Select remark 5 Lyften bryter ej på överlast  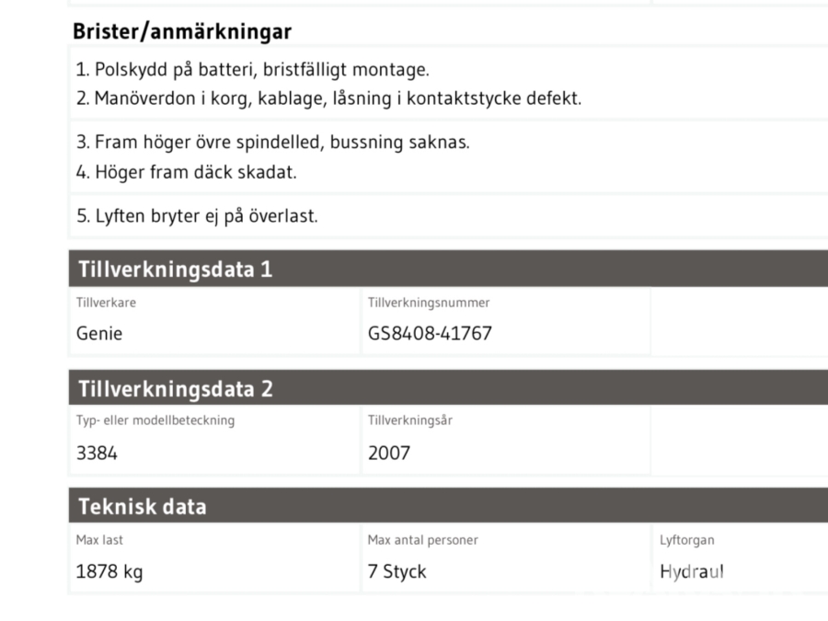198,218
